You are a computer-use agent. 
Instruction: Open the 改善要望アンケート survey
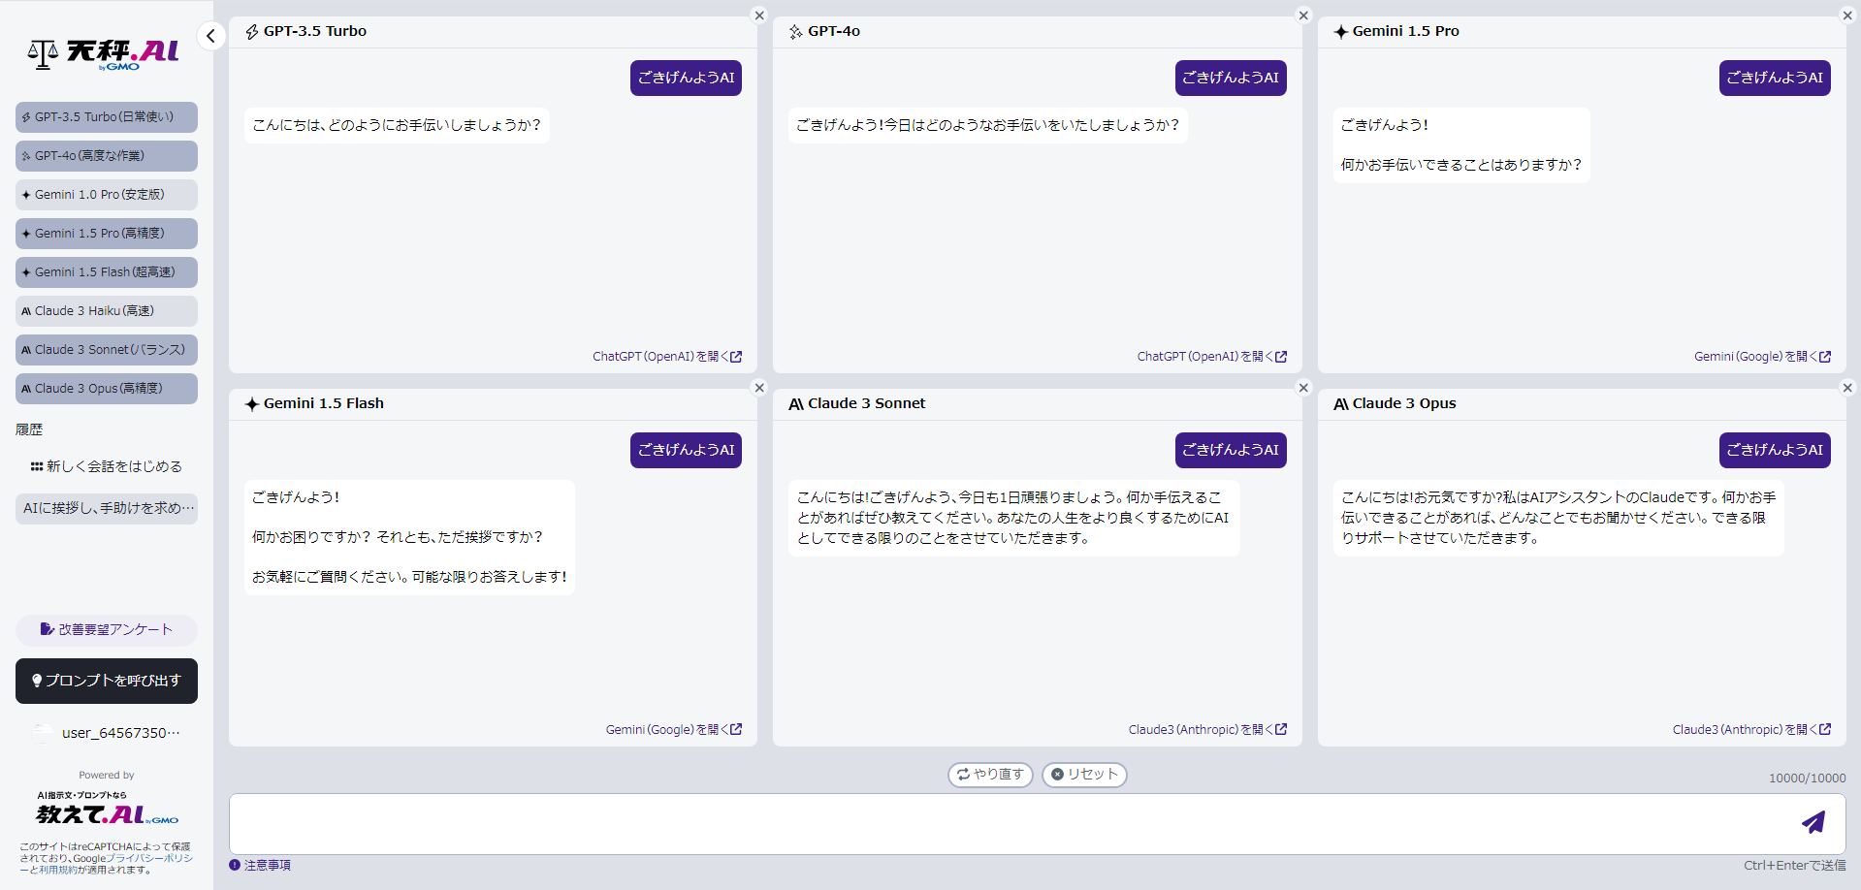coord(107,630)
